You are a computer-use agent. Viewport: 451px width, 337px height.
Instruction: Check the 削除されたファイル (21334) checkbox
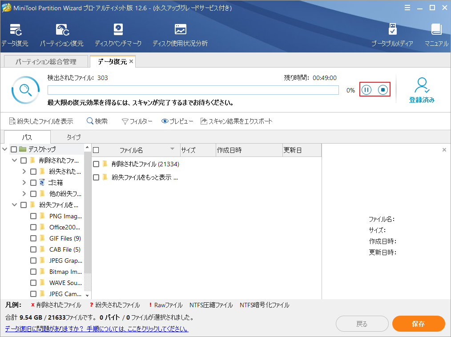[96, 164]
